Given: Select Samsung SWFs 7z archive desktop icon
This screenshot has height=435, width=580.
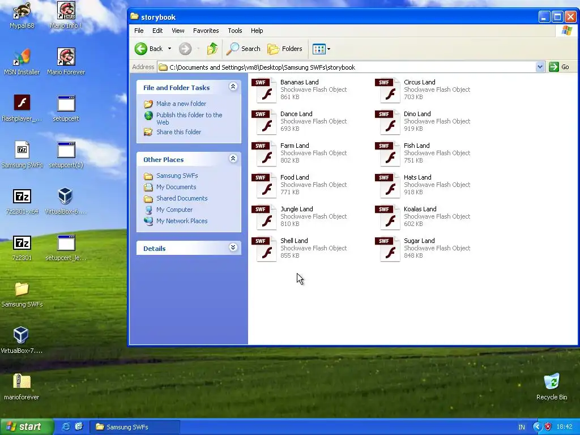Looking at the screenshot, I should (22, 155).
